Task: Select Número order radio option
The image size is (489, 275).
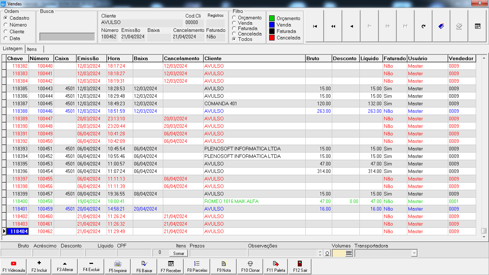Action: (5, 25)
